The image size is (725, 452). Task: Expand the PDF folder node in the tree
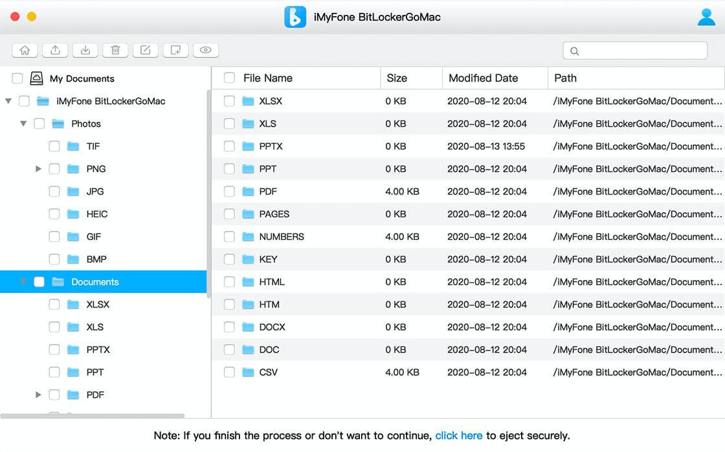(38, 395)
